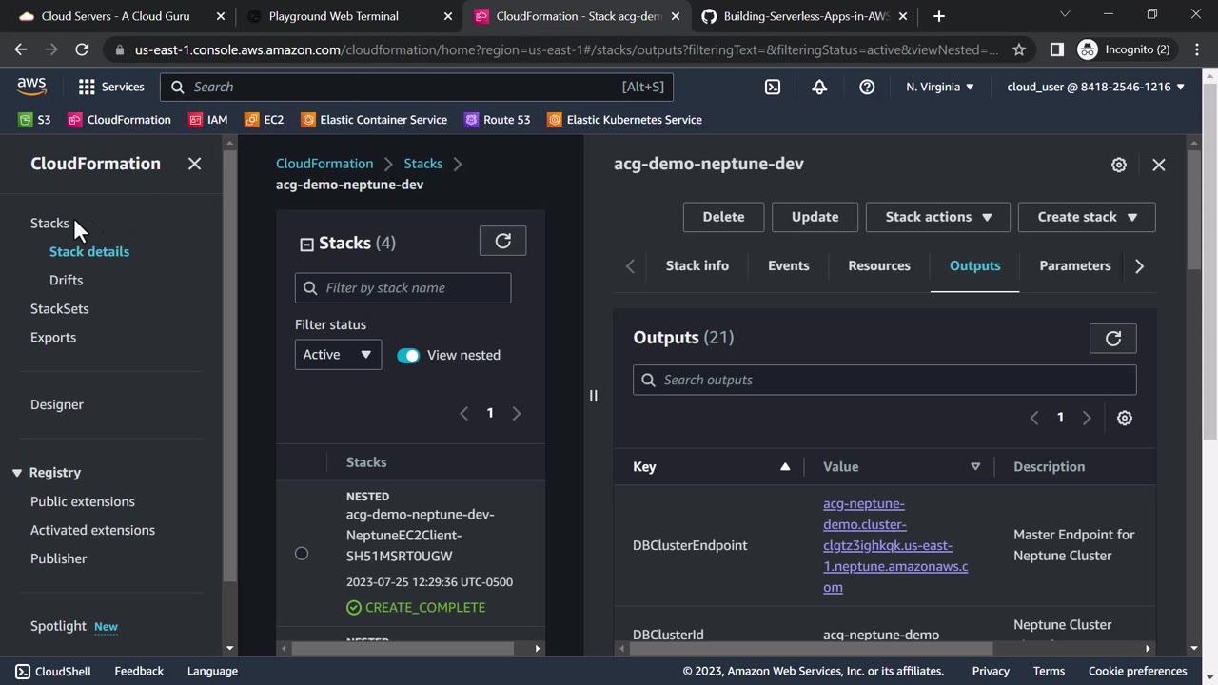Focus the AWS top Search box

click(x=417, y=87)
